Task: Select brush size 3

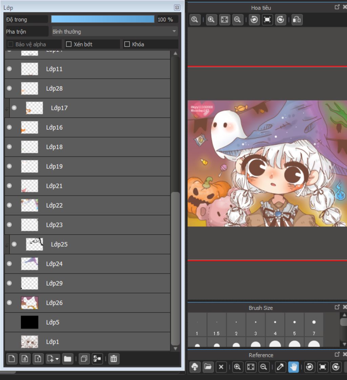Action: tap(256, 325)
